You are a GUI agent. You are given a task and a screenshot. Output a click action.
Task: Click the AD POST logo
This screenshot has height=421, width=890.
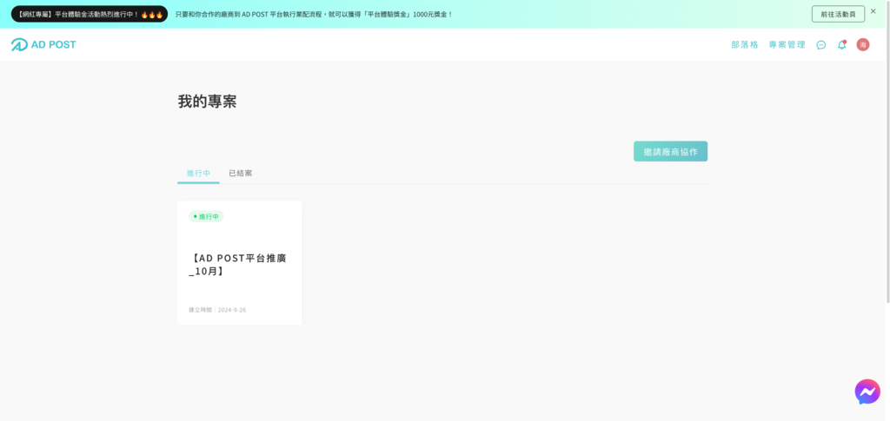[43, 45]
